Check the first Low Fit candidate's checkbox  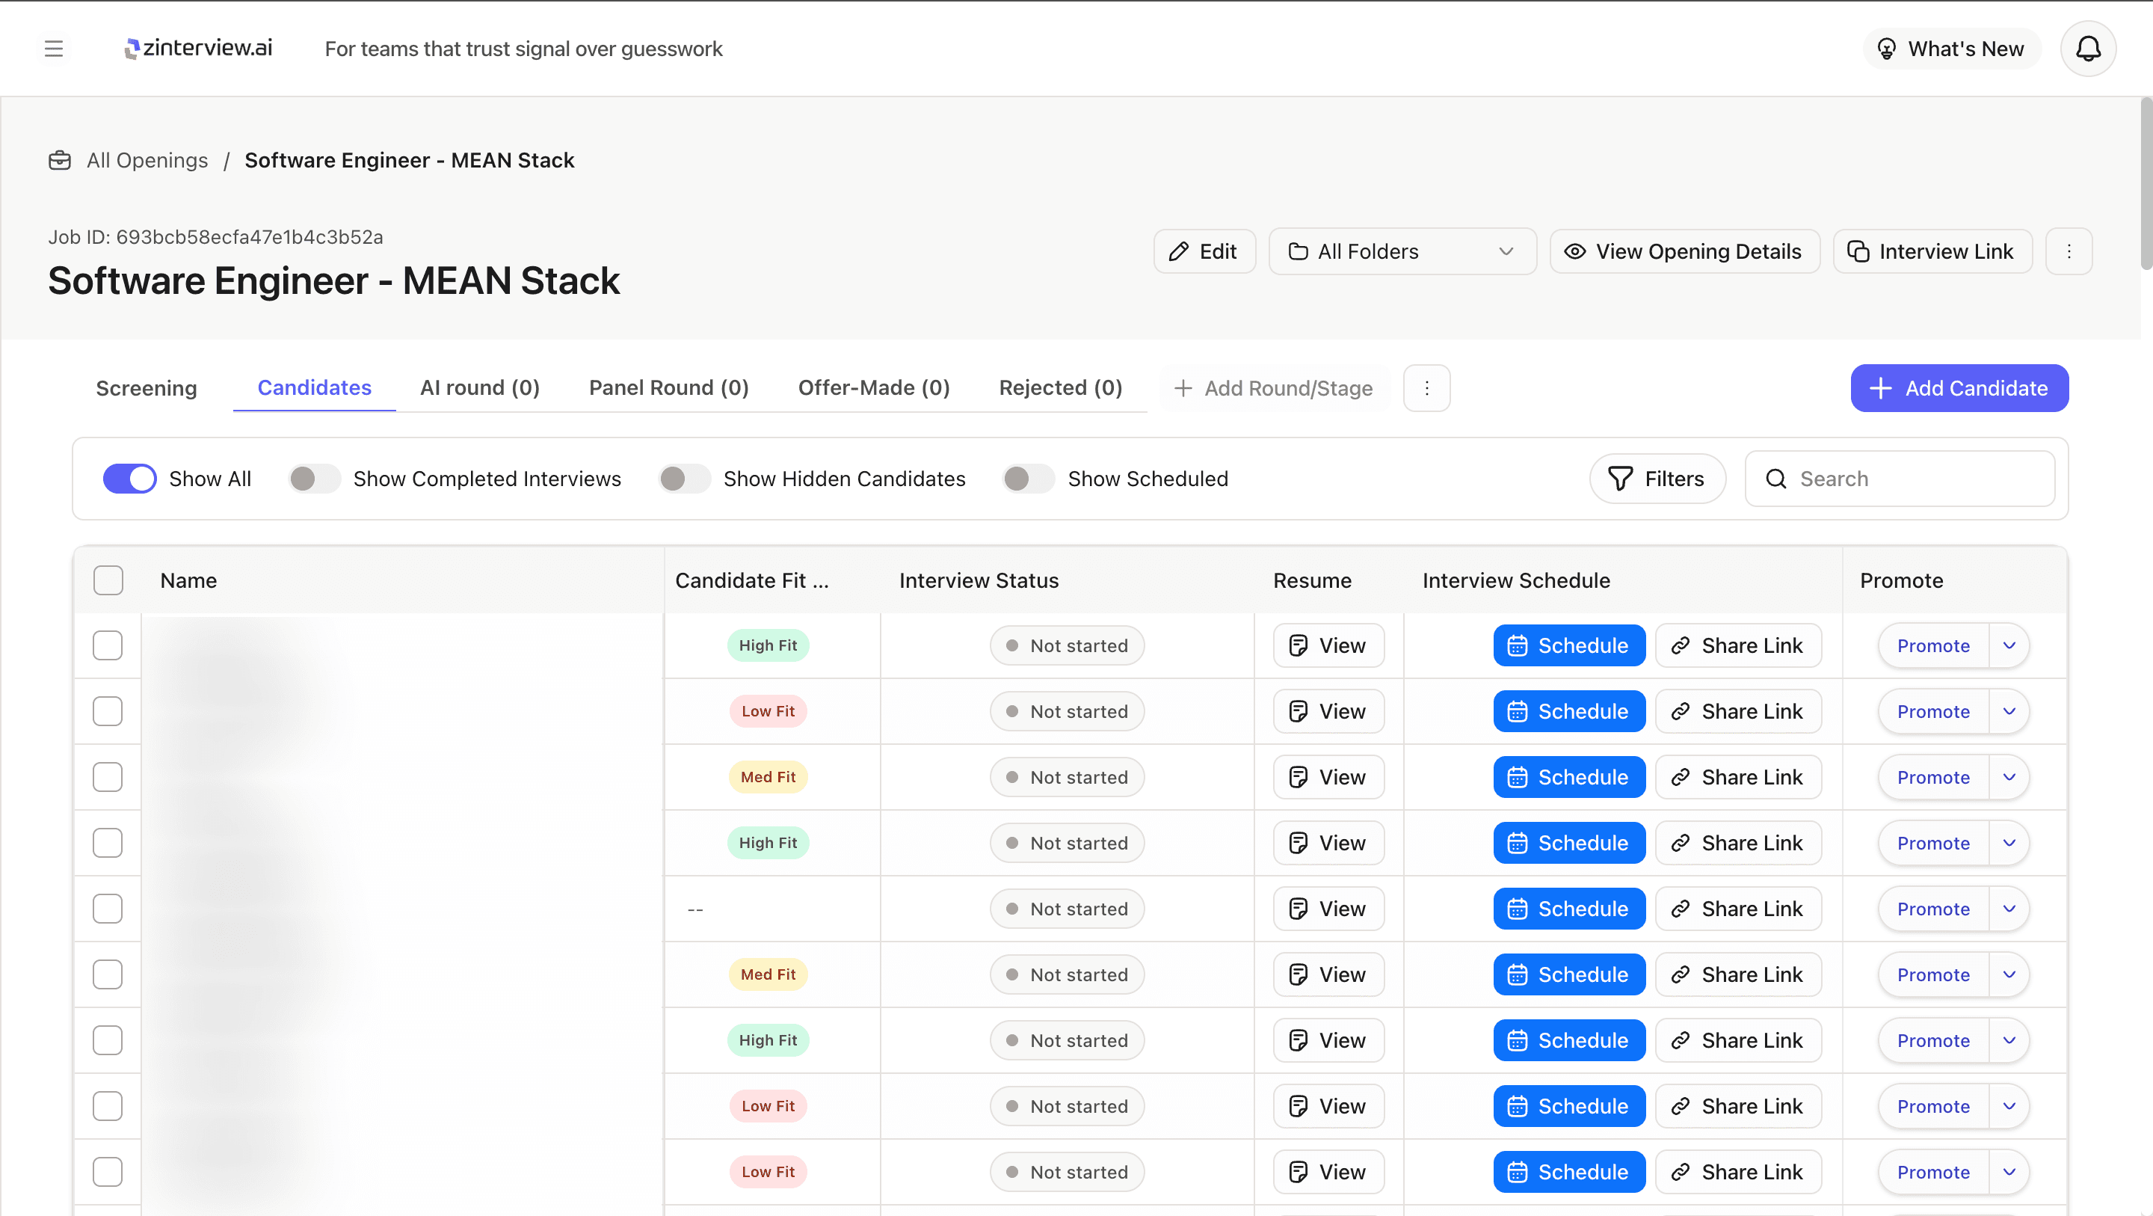[x=108, y=712]
